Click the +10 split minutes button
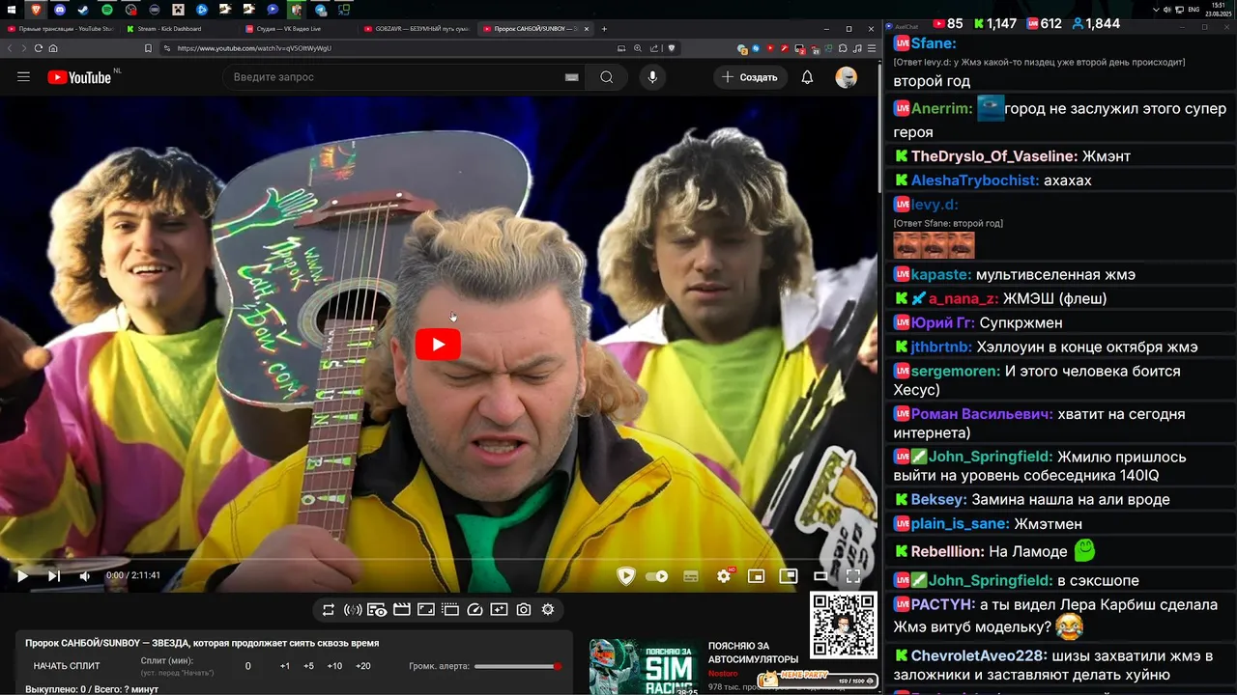 tap(334, 666)
